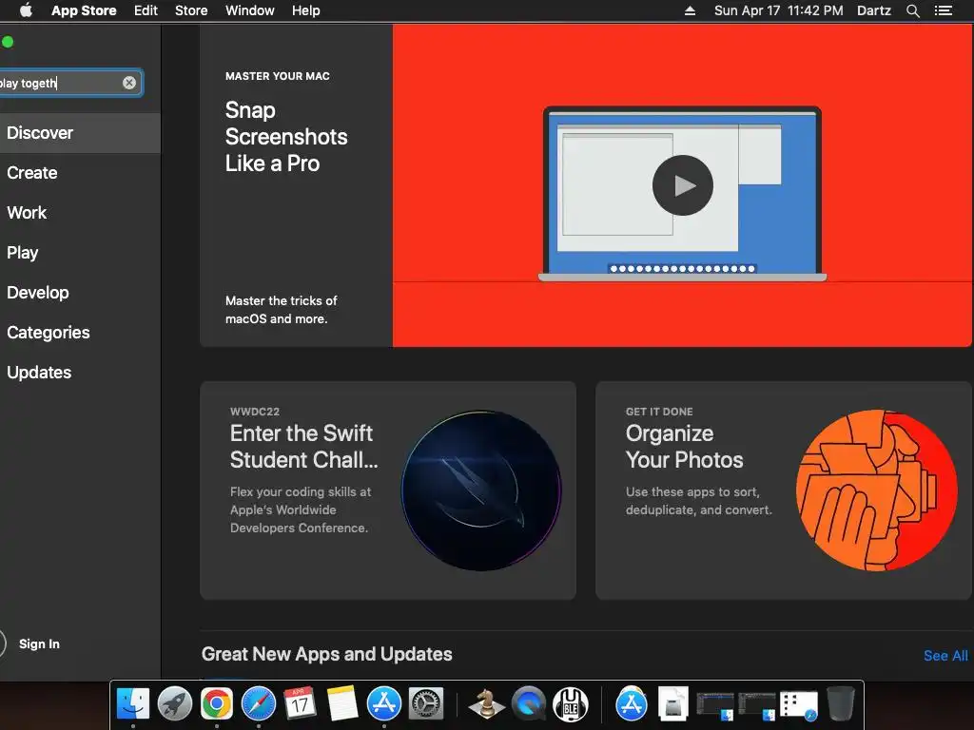Open the Discover section in the sidebar
The width and height of the screenshot is (974, 730).
(80, 133)
